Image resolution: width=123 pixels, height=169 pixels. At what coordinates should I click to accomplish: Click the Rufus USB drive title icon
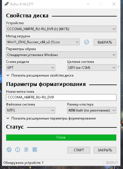7,4
